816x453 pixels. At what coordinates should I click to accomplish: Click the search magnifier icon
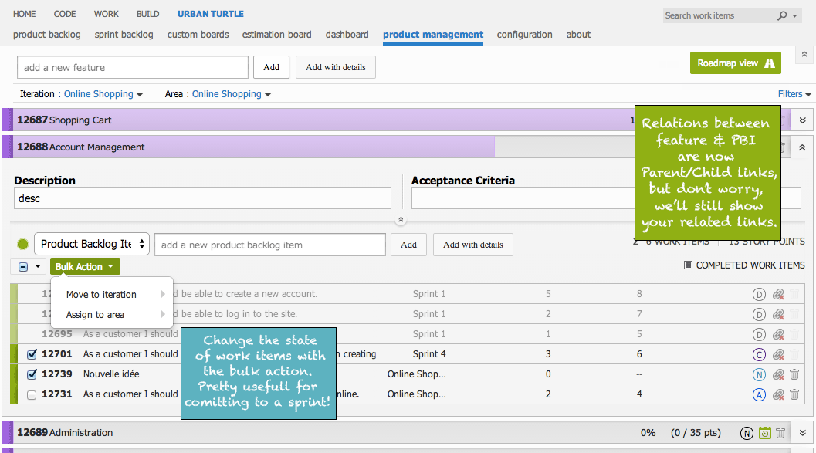click(782, 15)
